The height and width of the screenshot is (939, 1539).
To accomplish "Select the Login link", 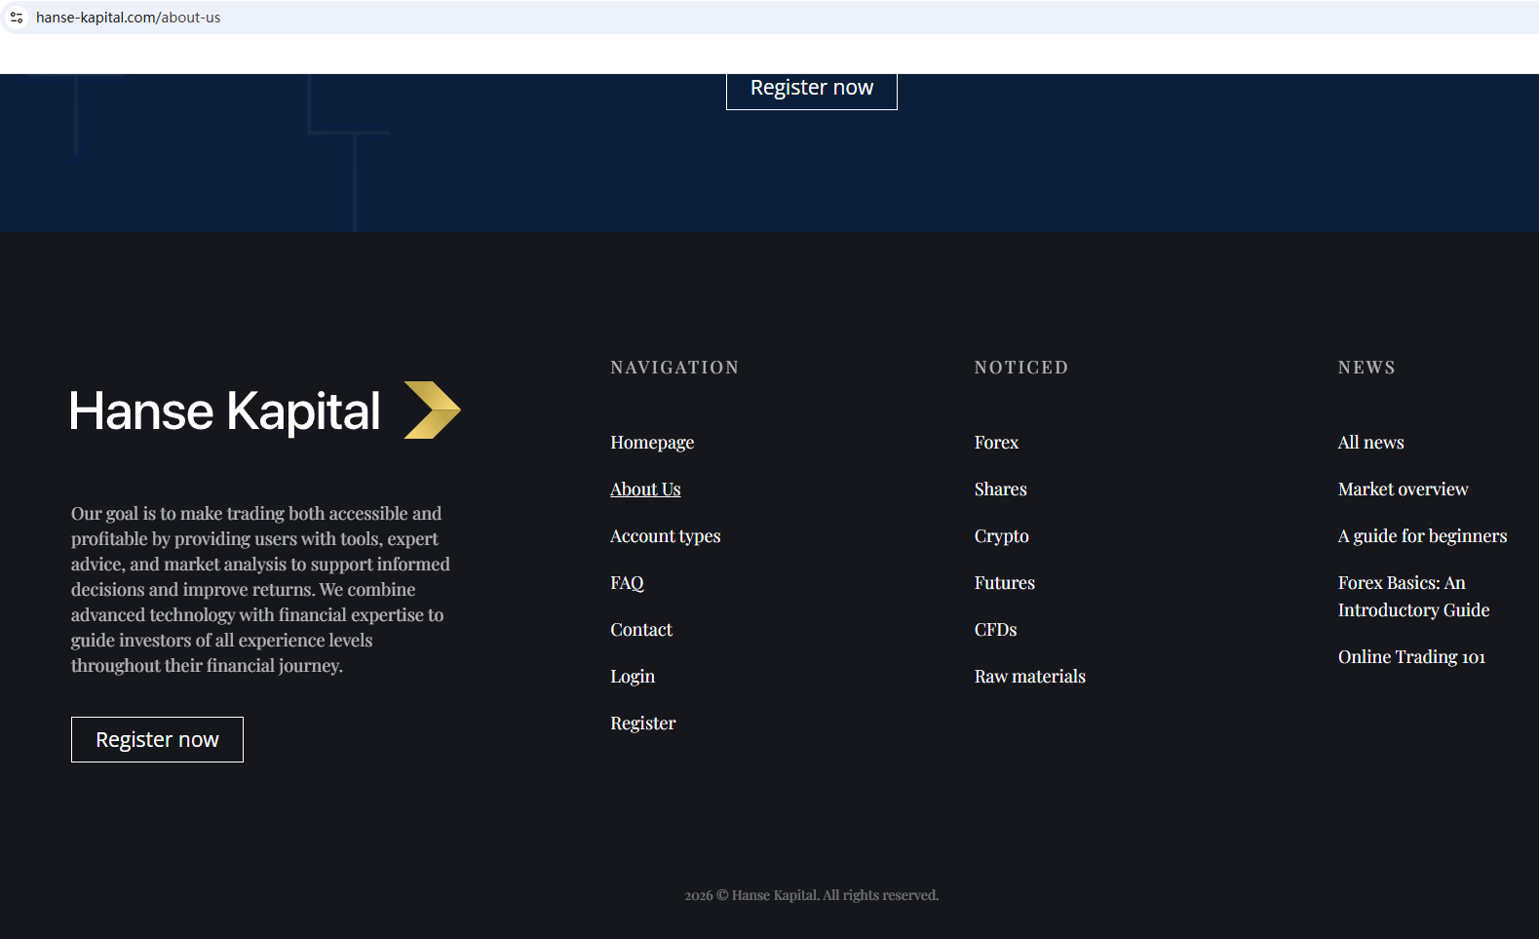I will [633, 677].
